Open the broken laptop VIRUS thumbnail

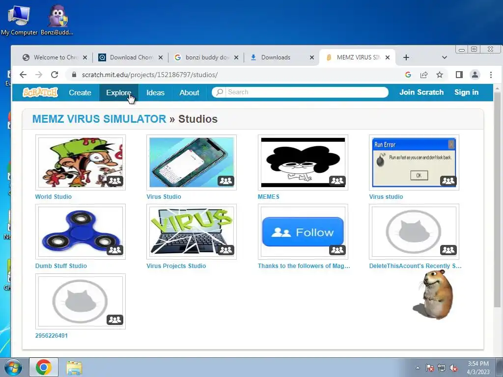192,232
